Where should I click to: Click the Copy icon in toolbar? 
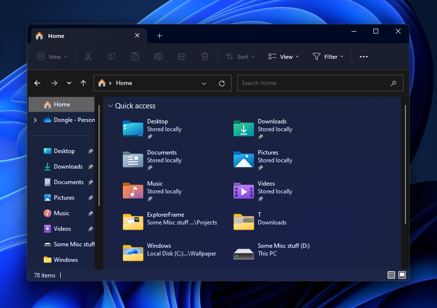pos(112,56)
